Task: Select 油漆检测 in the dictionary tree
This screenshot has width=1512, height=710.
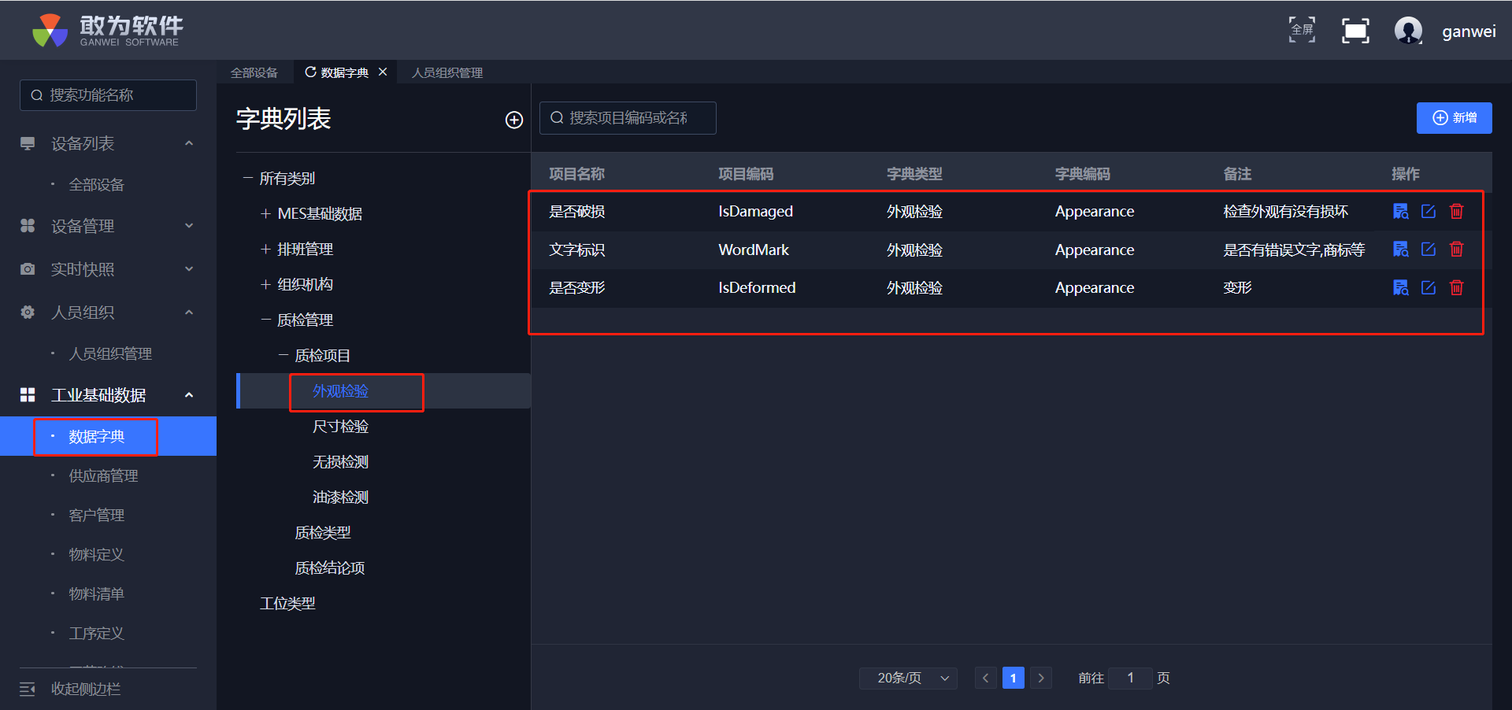Action: 341,497
